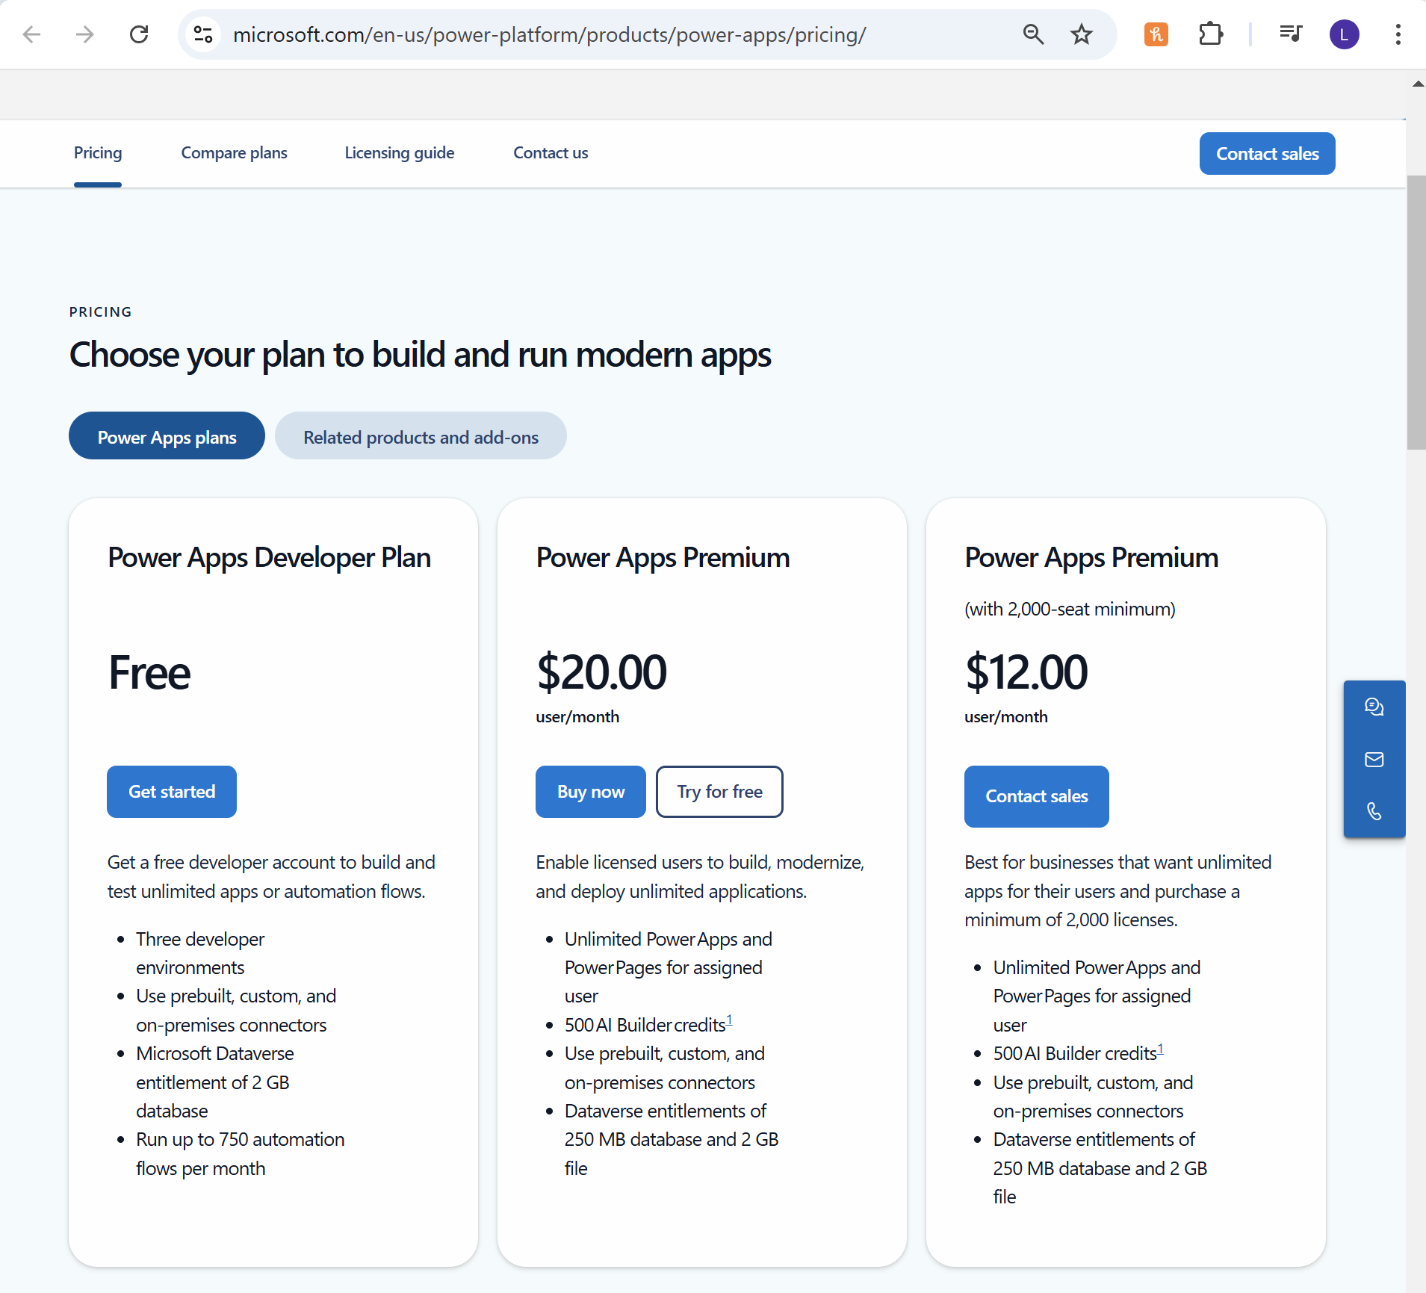Select the Power Apps plans pill
The image size is (1426, 1293).
[x=167, y=437]
